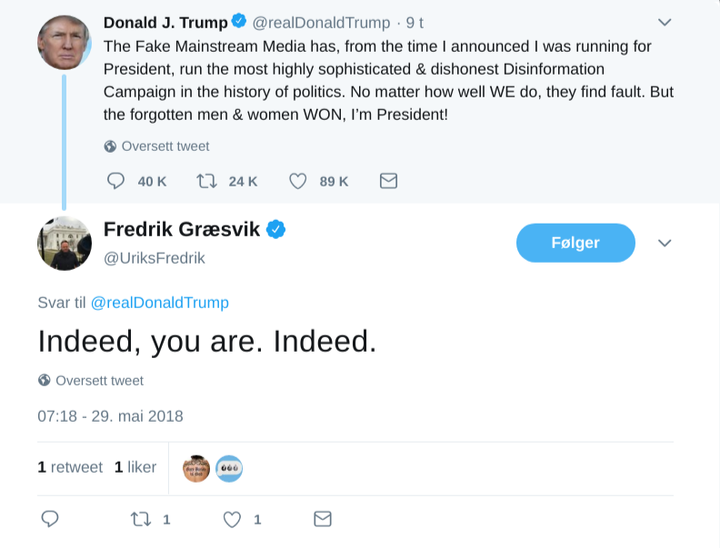This screenshot has height=548, width=720.
Task: Like Donald Trump's tweet
Action: tap(297, 181)
